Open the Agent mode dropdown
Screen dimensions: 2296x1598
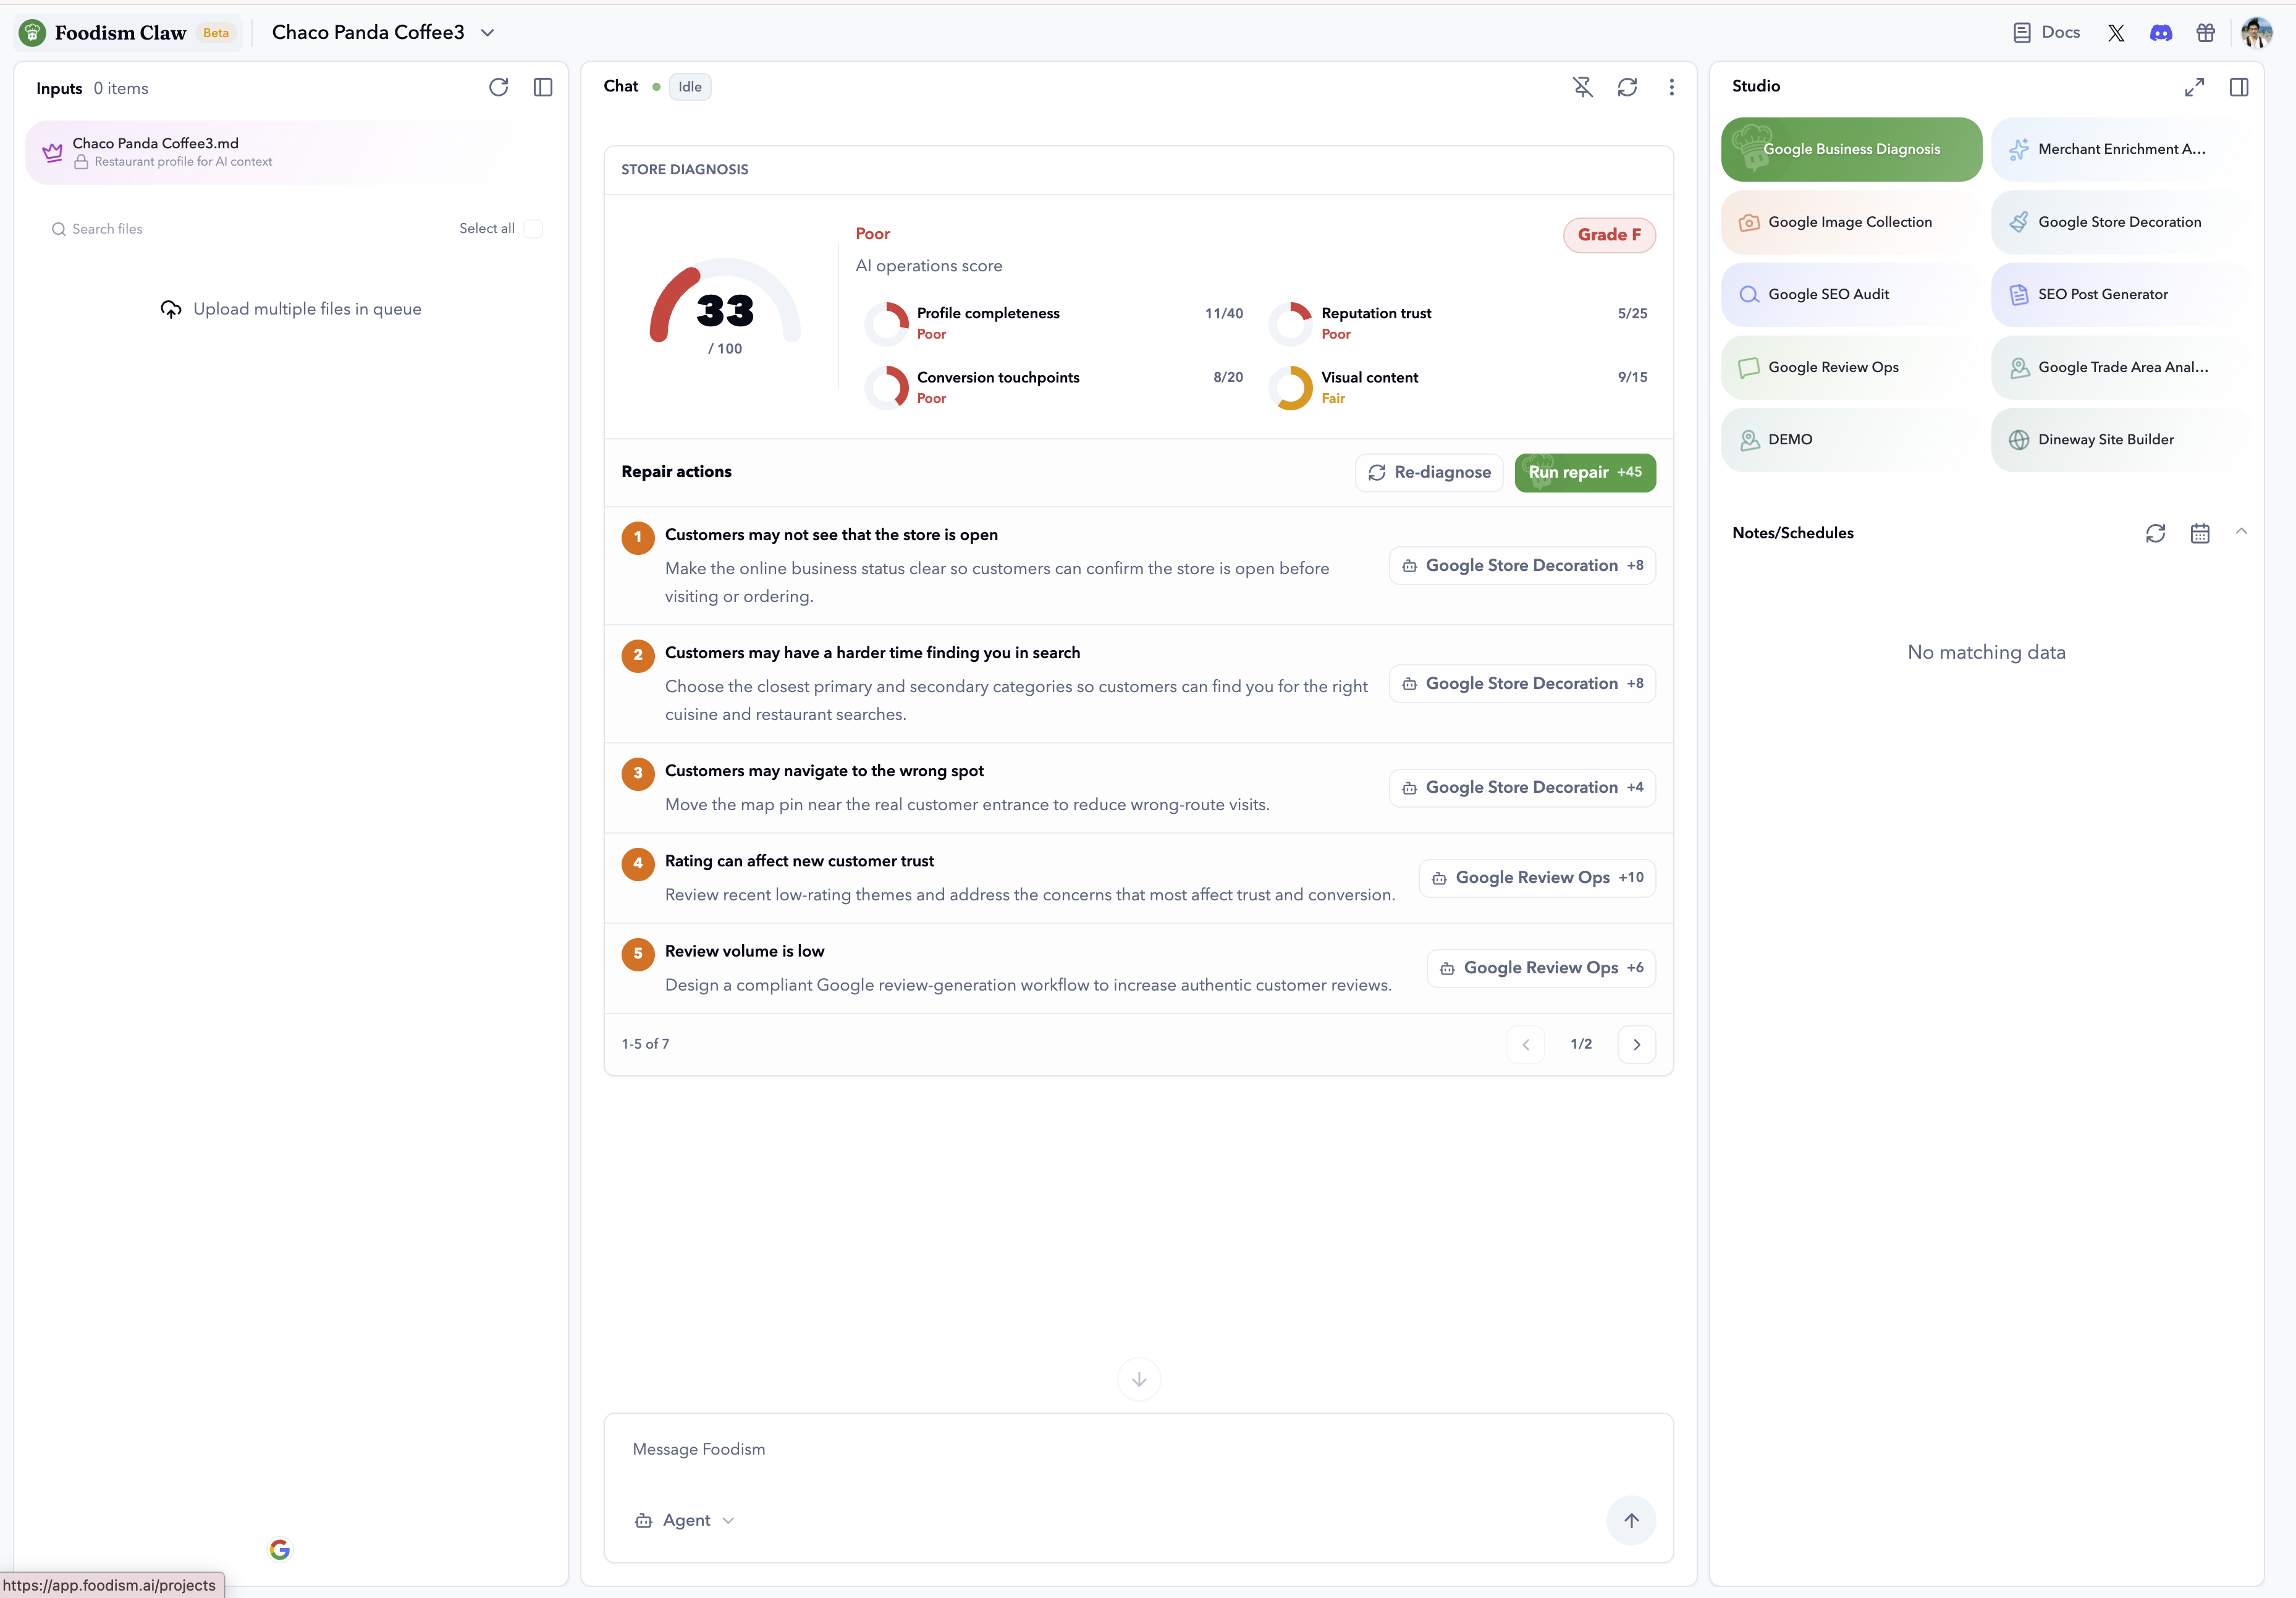(x=685, y=1520)
